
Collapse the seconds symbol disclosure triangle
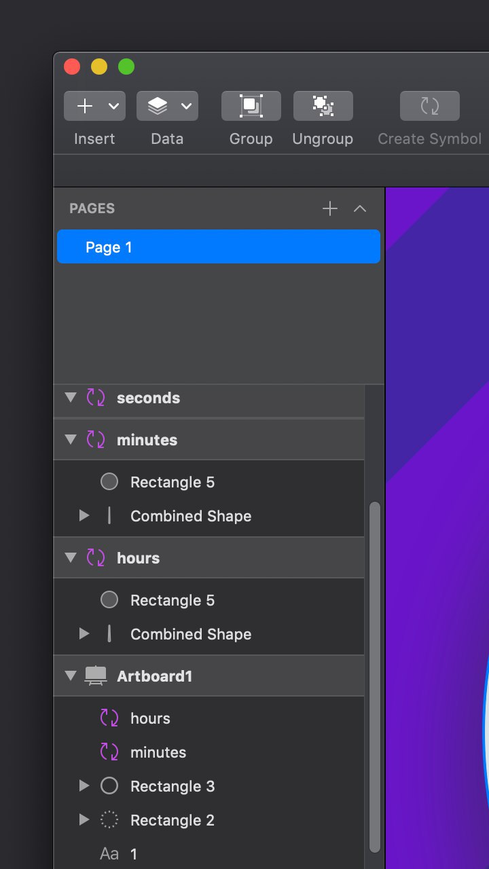pos(71,398)
